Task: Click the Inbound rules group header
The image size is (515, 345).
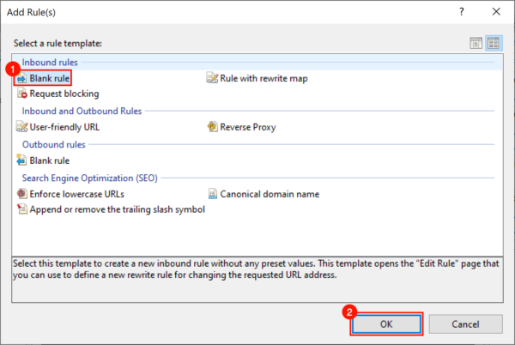Action: tap(51, 62)
